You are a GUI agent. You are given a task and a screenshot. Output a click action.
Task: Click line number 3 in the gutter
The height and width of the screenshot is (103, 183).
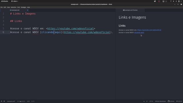coord(3,21)
